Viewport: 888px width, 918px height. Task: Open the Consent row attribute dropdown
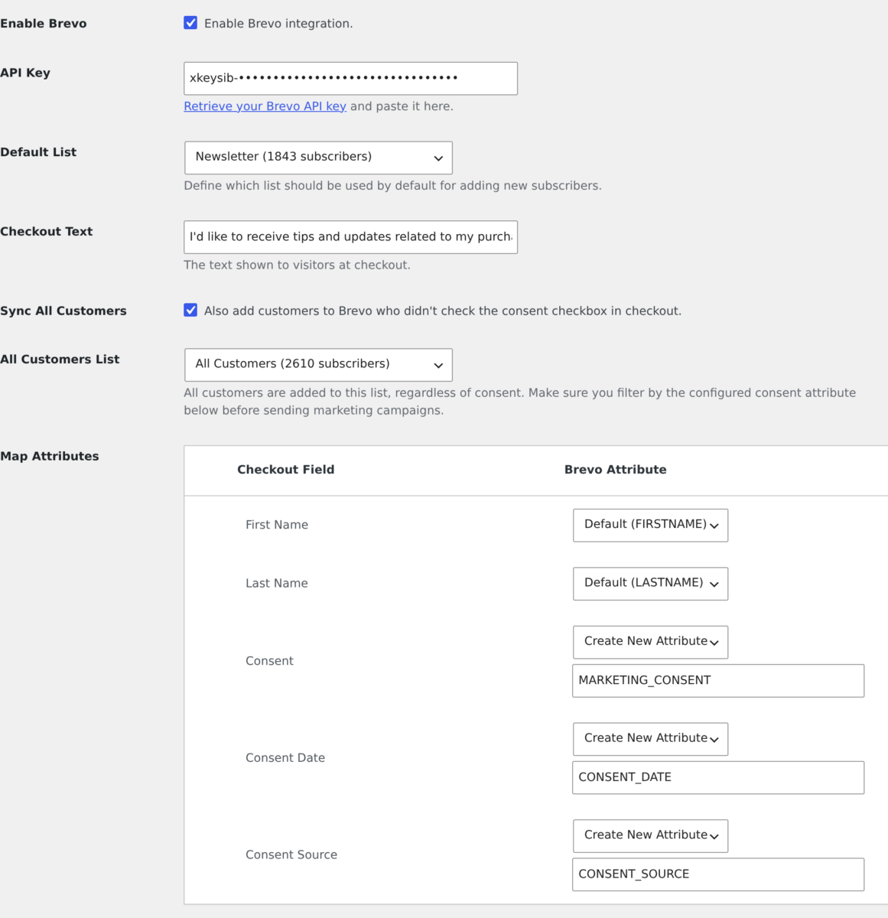(650, 643)
